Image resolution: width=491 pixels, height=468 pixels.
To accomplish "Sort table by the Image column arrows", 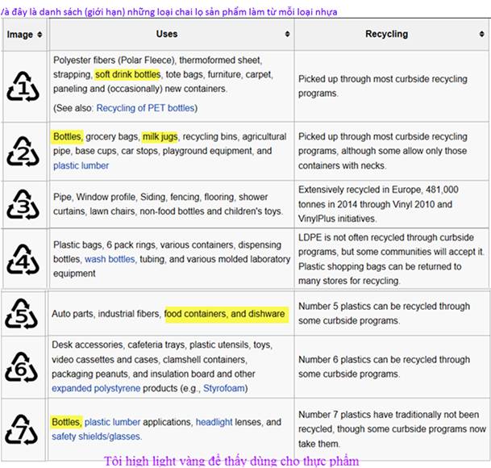I will tap(40, 35).
